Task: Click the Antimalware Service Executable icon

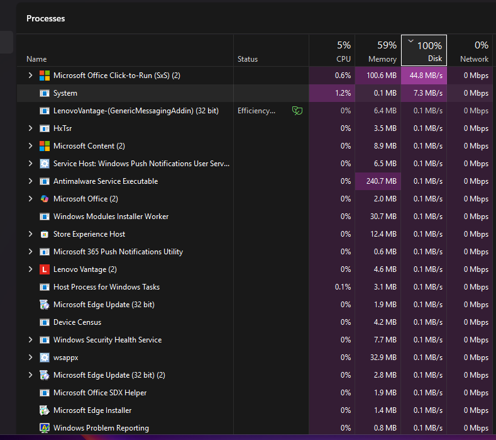Action: pyautogui.click(x=45, y=181)
